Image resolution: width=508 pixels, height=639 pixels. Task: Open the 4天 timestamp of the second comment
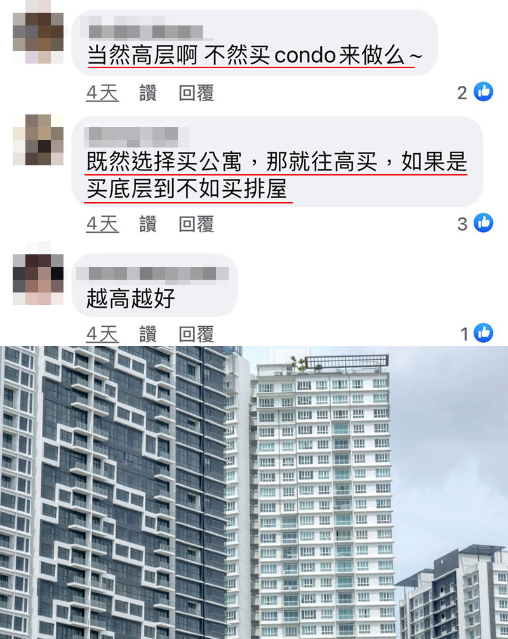[x=102, y=224]
